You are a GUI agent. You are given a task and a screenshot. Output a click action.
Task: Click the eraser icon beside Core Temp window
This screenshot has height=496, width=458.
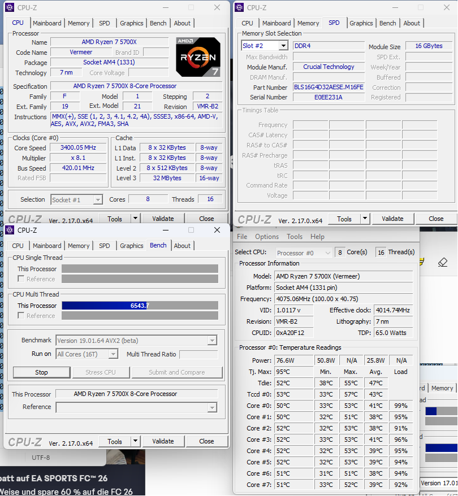click(443, 262)
